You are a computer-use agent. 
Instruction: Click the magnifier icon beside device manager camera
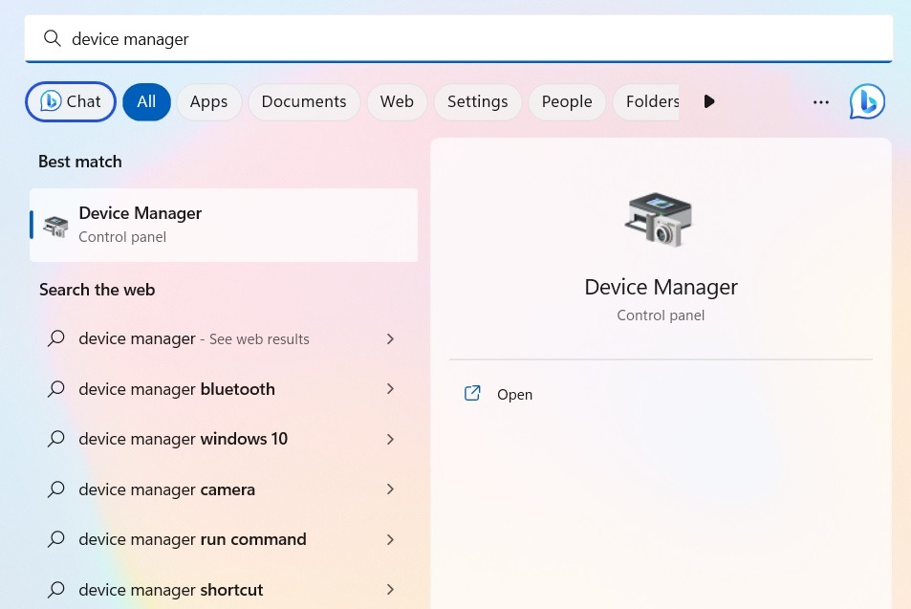click(x=55, y=489)
